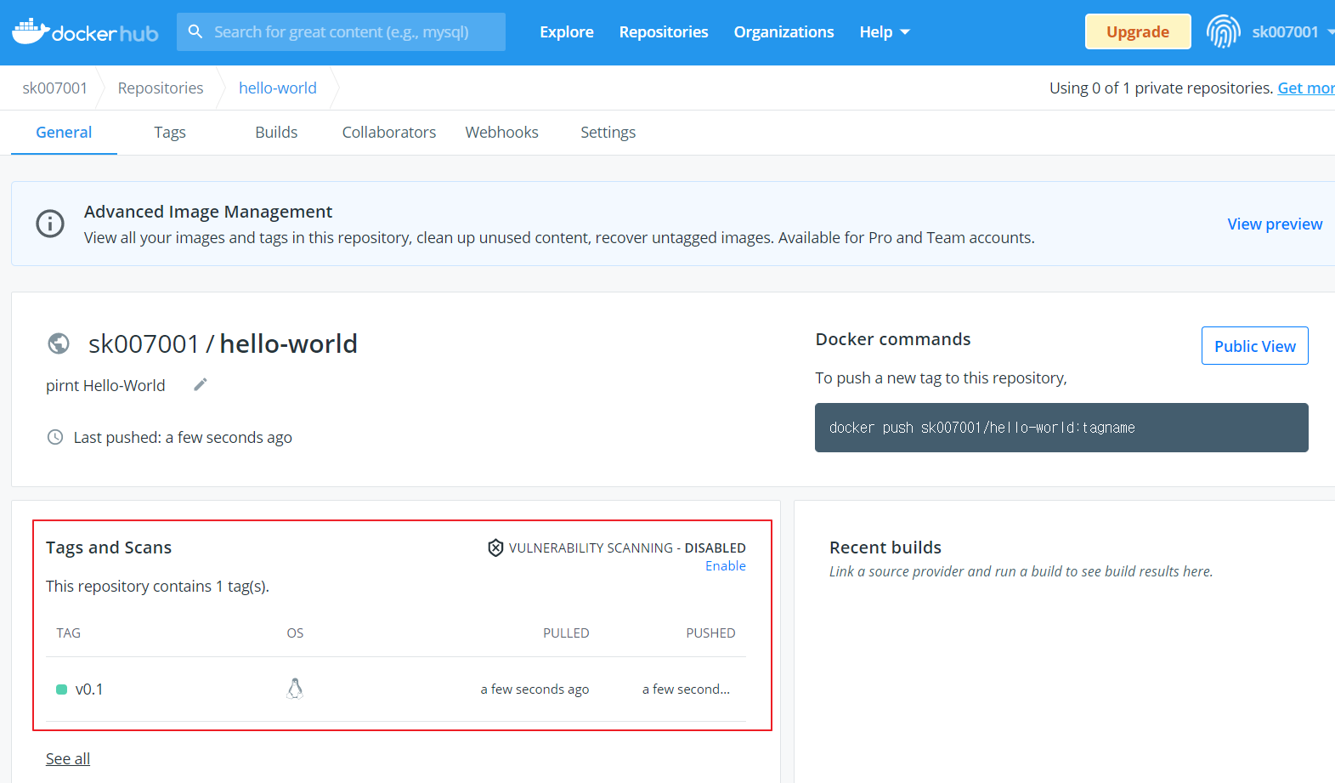Click the green status dot for v0.1
Image resolution: width=1335 pixels, height=783 pixels.
[x=61, y=689]
